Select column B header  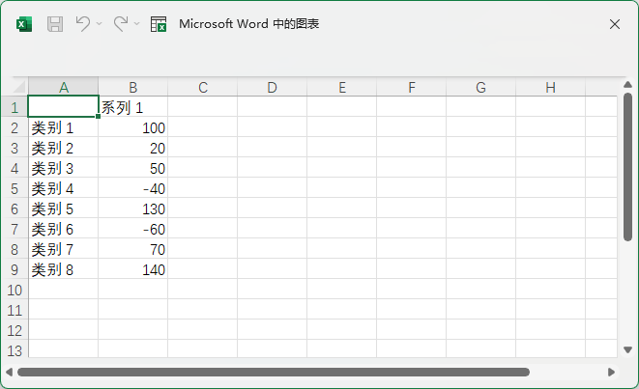tap(132, 88)
